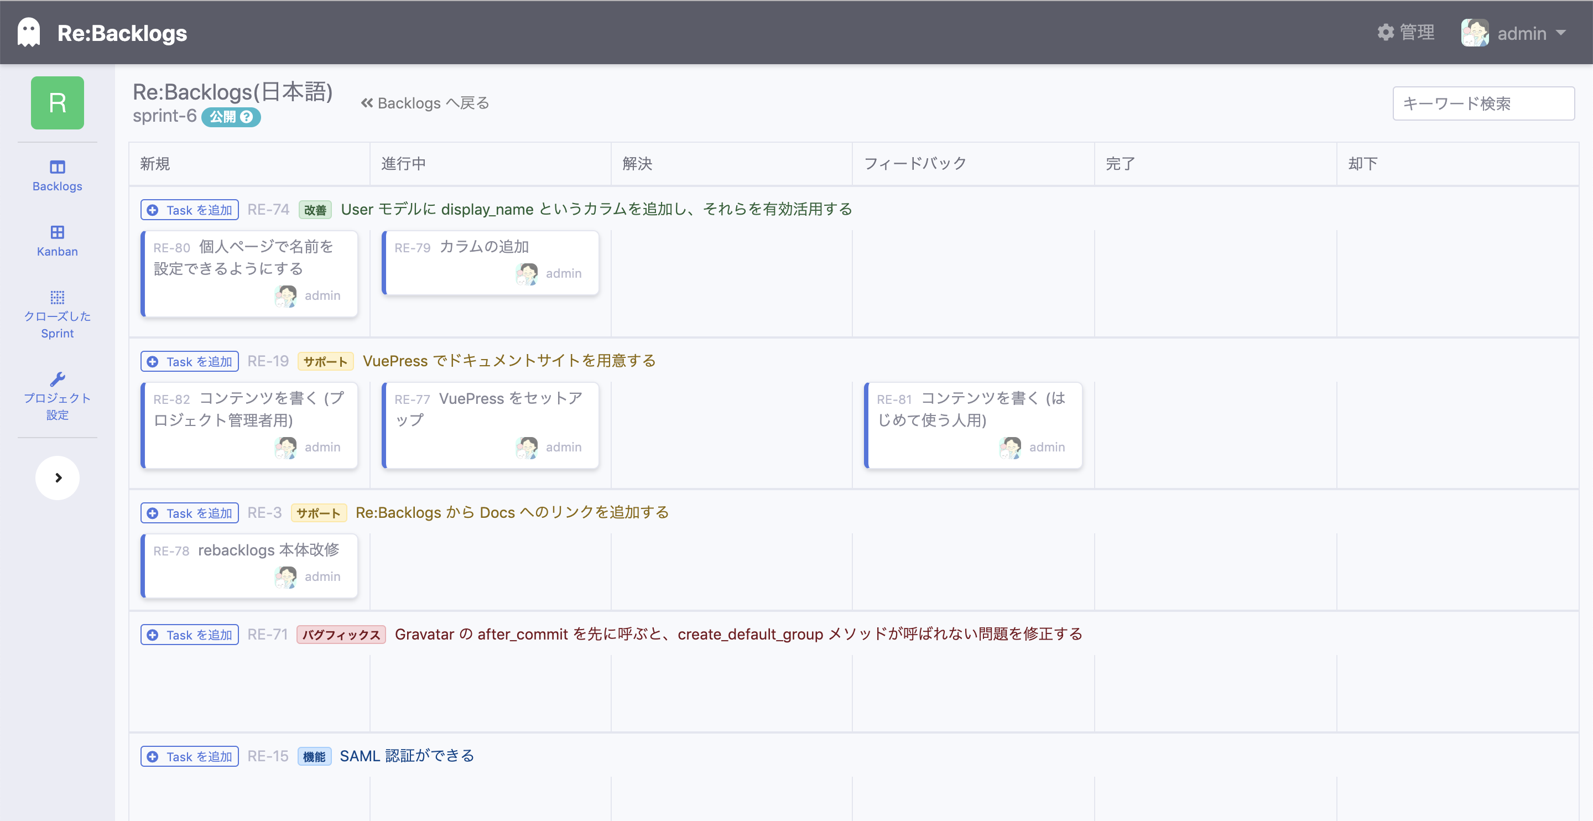The width and height of the screenshot is (1593, 821).
Task: Add a task to story RE-74
Action: coord(189,210)
